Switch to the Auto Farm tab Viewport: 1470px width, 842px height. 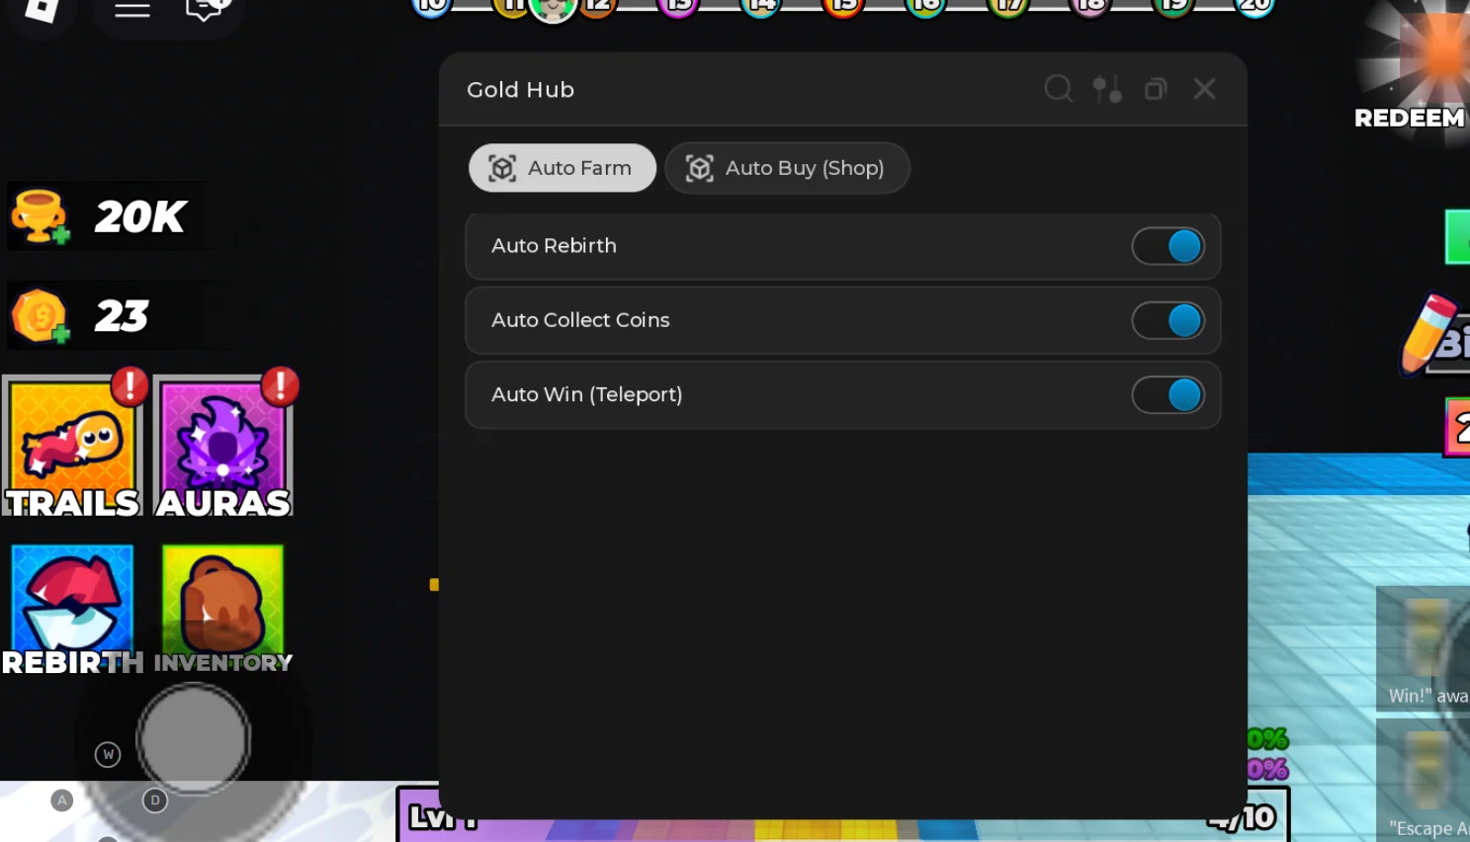click(562, 168)
